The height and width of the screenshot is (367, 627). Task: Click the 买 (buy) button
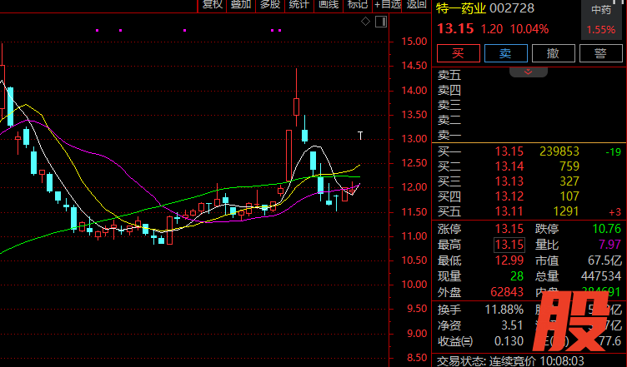457,53
